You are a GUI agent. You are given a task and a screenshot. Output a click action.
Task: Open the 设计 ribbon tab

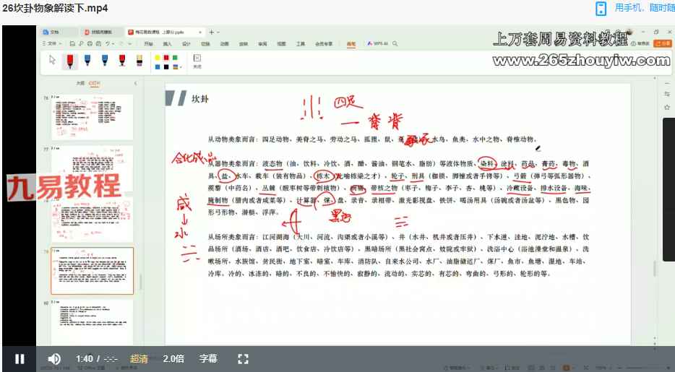point(186,44)
